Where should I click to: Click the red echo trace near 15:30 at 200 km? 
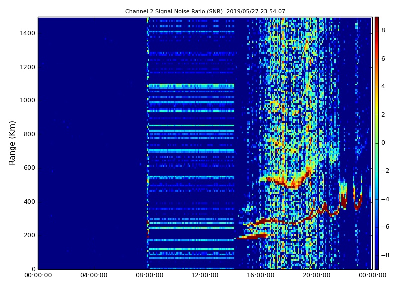[254, 237]
